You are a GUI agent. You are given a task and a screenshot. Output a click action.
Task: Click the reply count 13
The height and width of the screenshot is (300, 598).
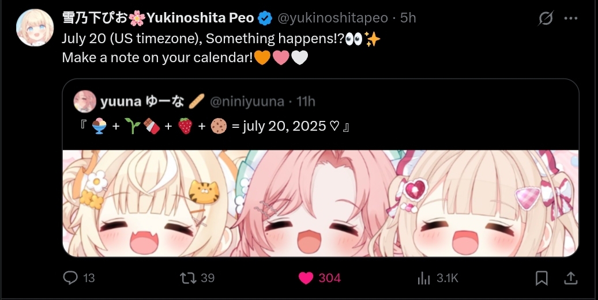pos(88,278)
